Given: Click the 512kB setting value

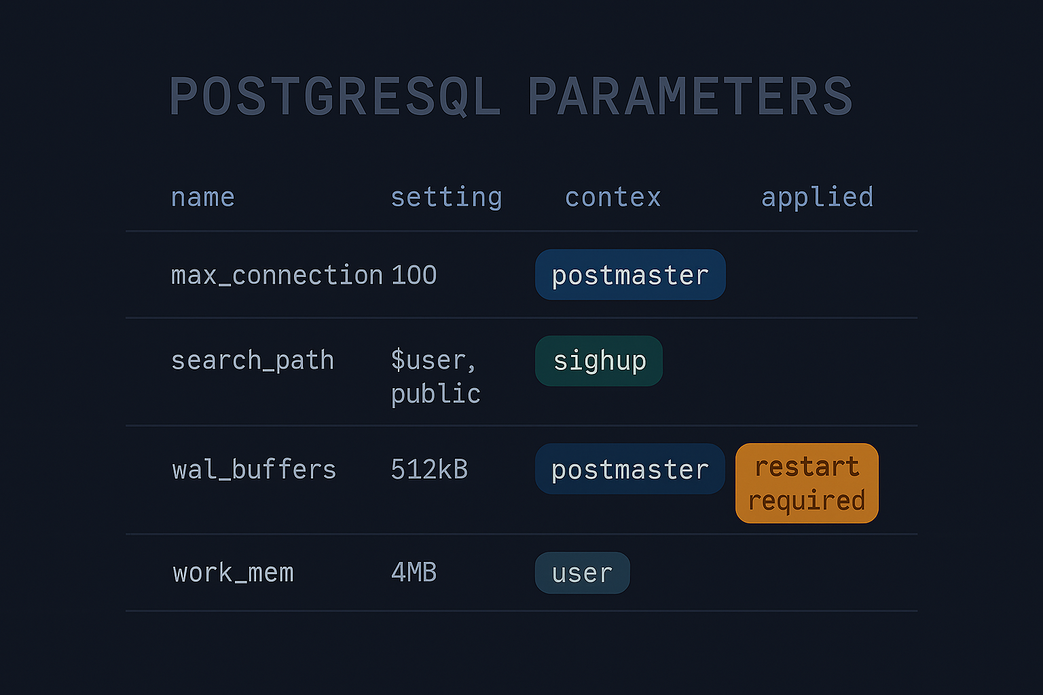Looking at the screenshot, I should [429, 470].
